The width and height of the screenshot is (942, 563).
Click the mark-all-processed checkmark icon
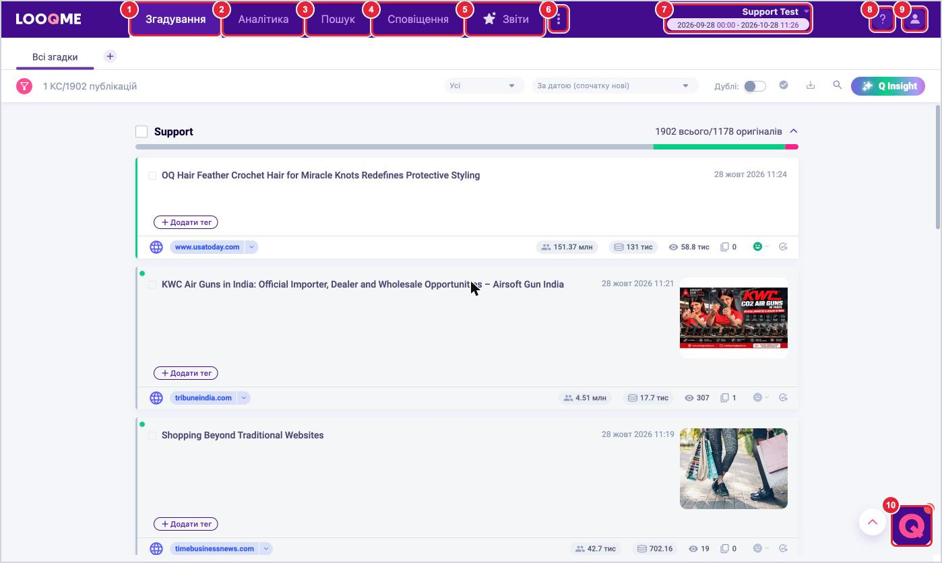(784, 86)
